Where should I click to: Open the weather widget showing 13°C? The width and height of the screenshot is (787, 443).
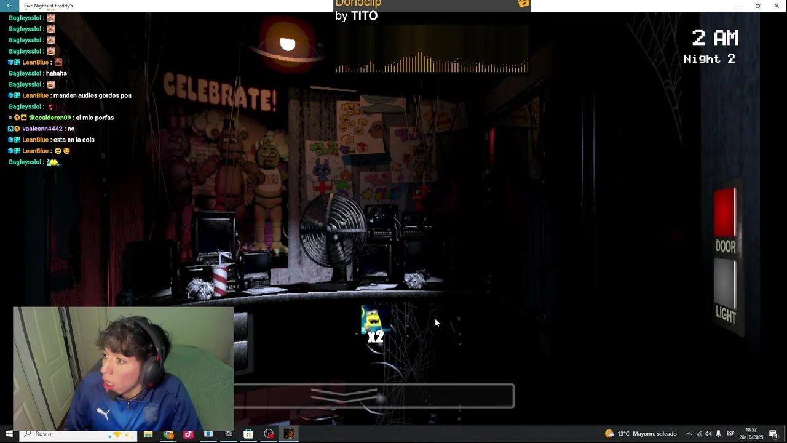click(x=640, y=434)
